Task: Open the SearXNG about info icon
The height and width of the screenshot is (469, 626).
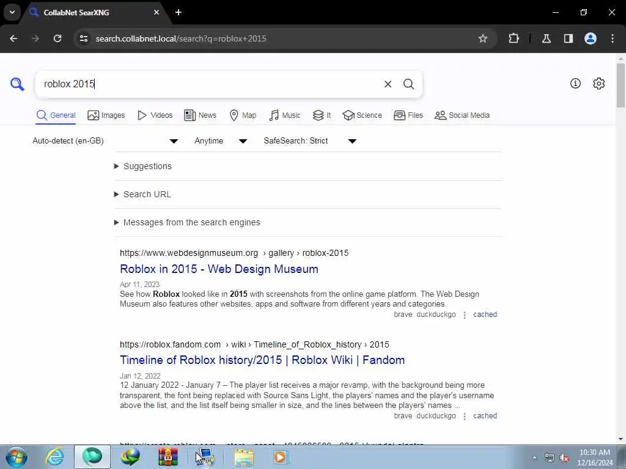Action: (575, 83)
